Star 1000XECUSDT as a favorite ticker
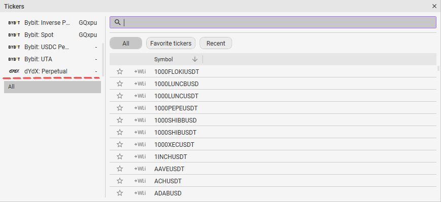The width and height of the screenshot is (441, 202). (x=120, y=144)
